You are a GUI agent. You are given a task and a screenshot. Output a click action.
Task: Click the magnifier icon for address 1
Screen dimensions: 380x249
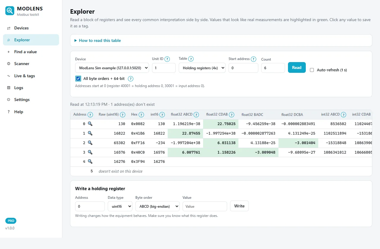point(90,133)
